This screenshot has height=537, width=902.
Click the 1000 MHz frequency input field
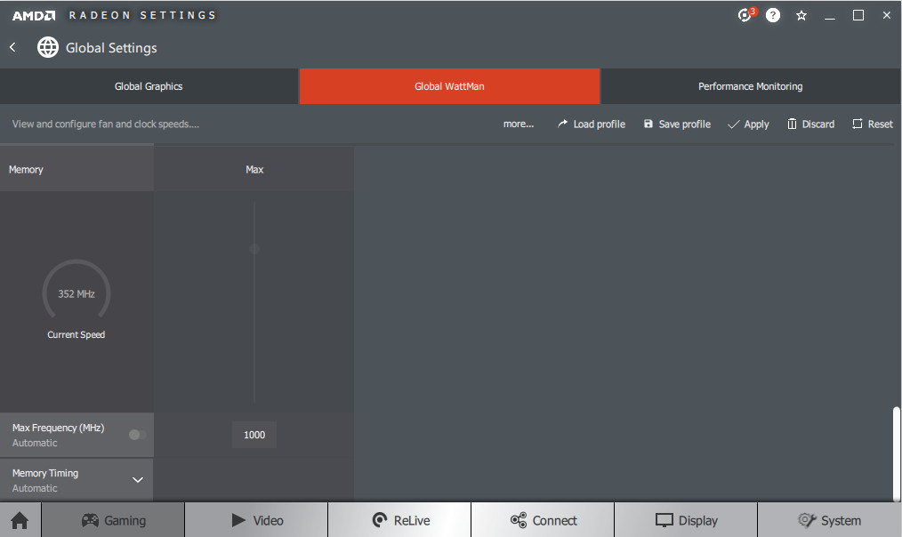pyautogui.click(x=254, y=435)
